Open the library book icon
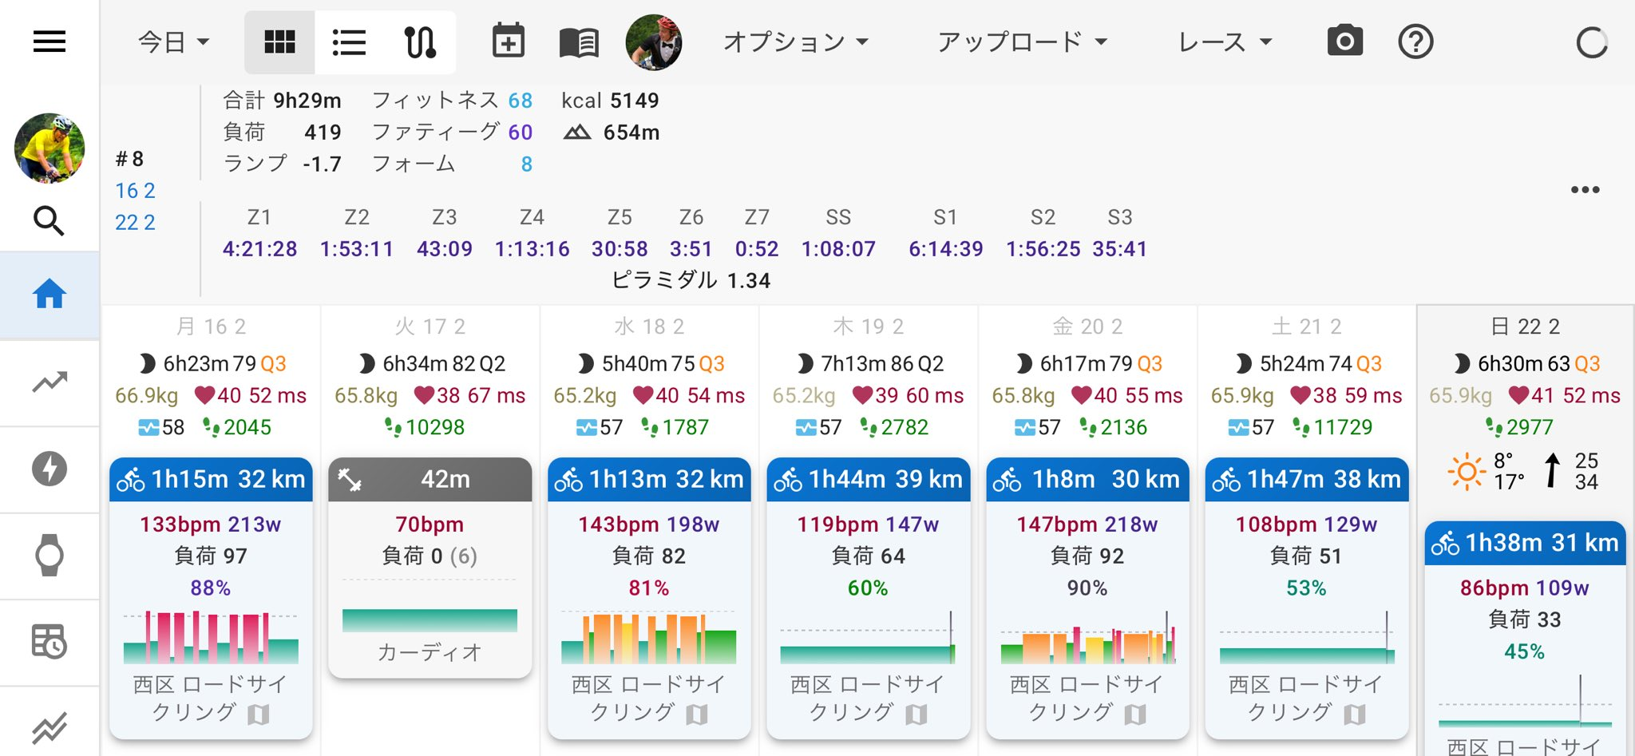Screen dimensions: 1635x756 [579, 42]
